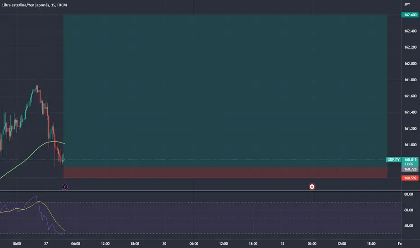Click the 161.800 price axis label
420x248 pixels.
(411, 80)
